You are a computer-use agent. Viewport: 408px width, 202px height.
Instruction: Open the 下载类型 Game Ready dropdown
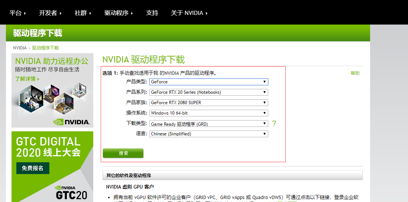[208, 124]
